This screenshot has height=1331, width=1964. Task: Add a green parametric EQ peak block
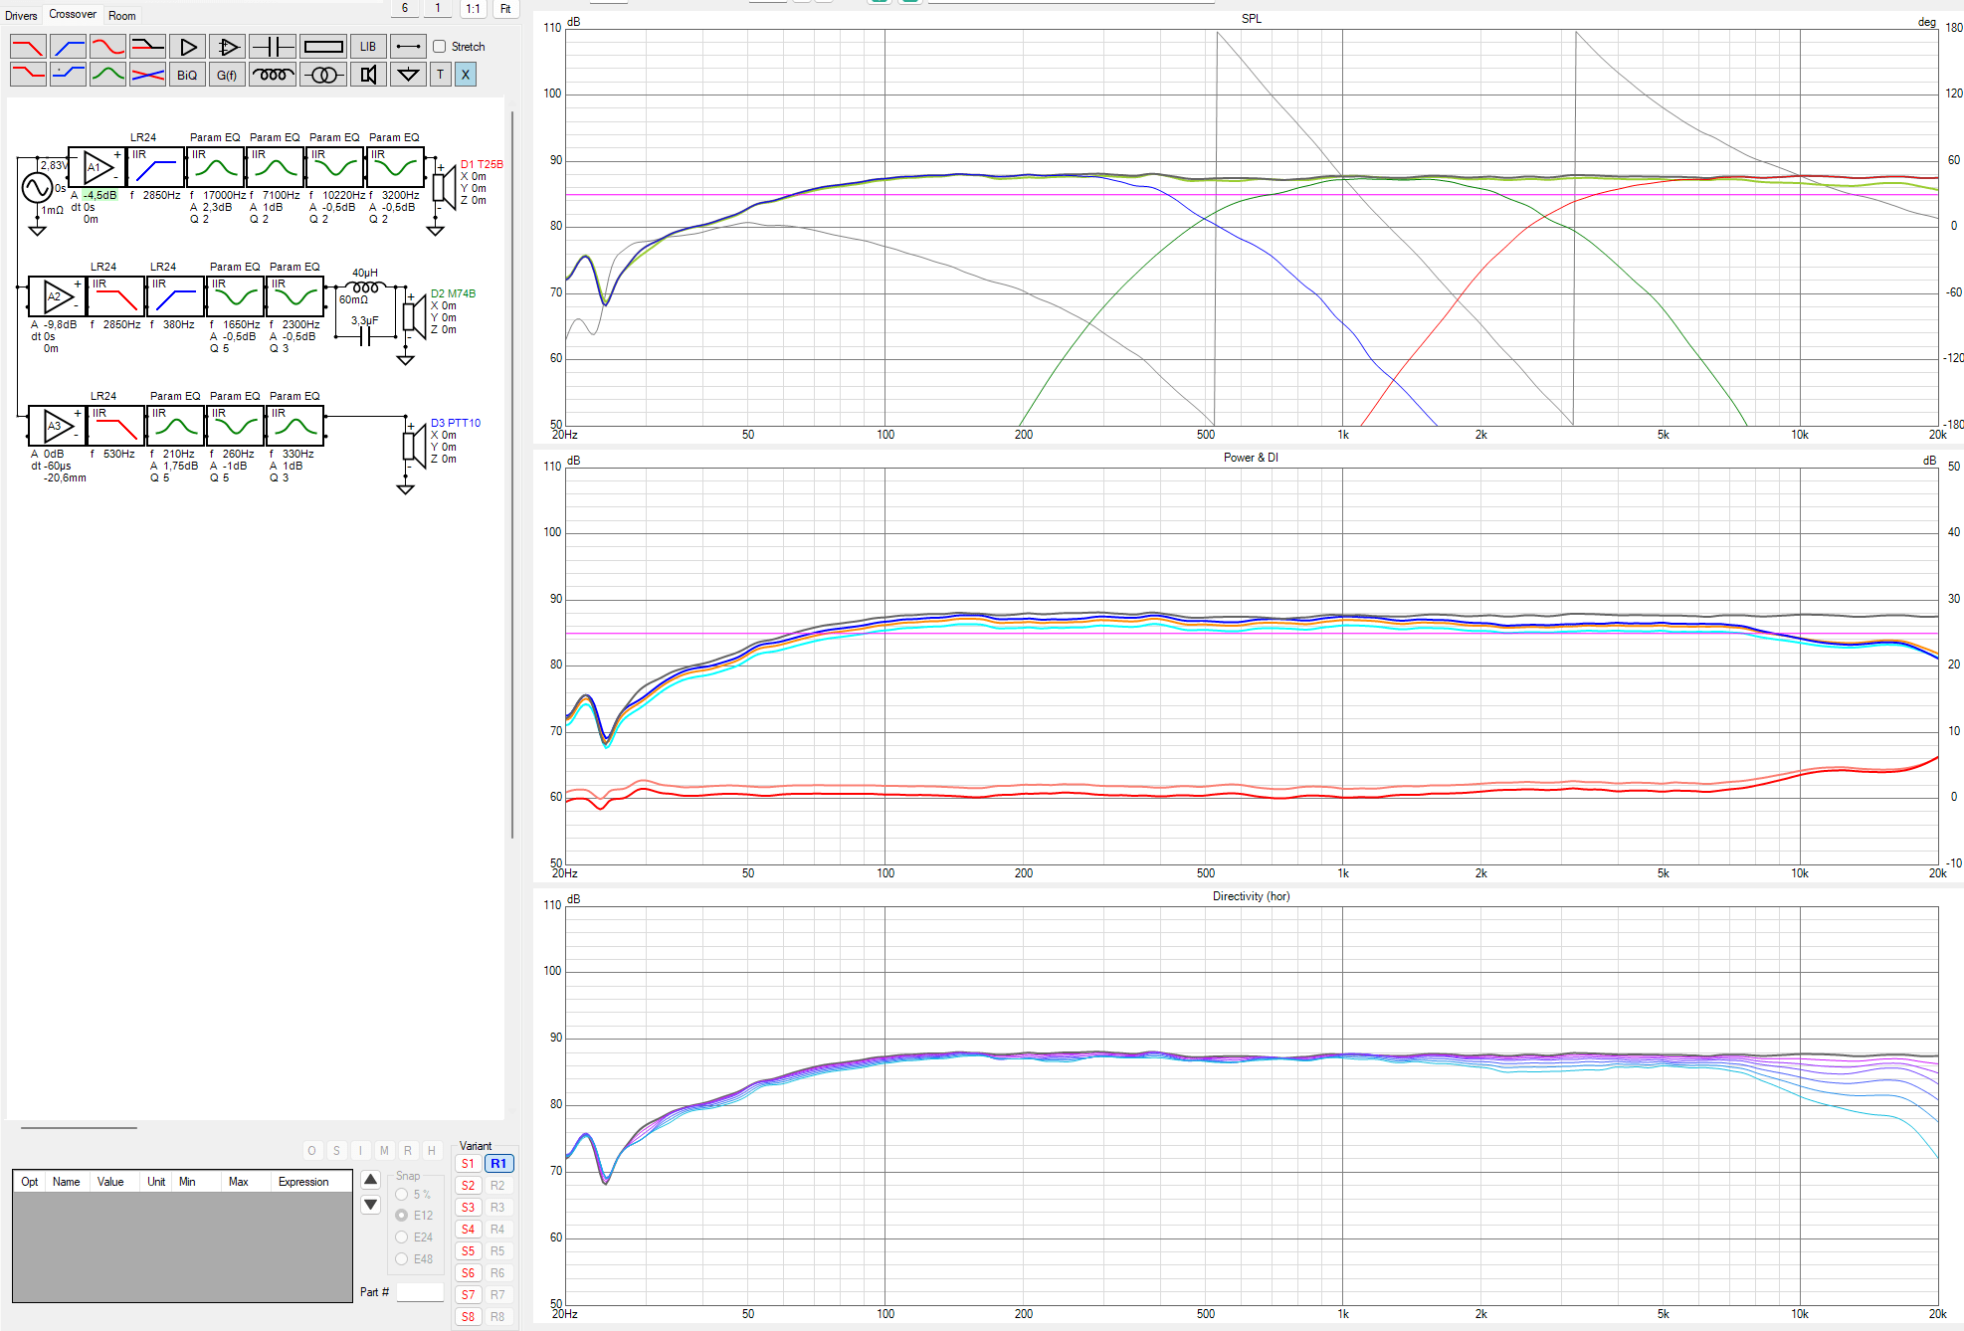pos(107,75)
